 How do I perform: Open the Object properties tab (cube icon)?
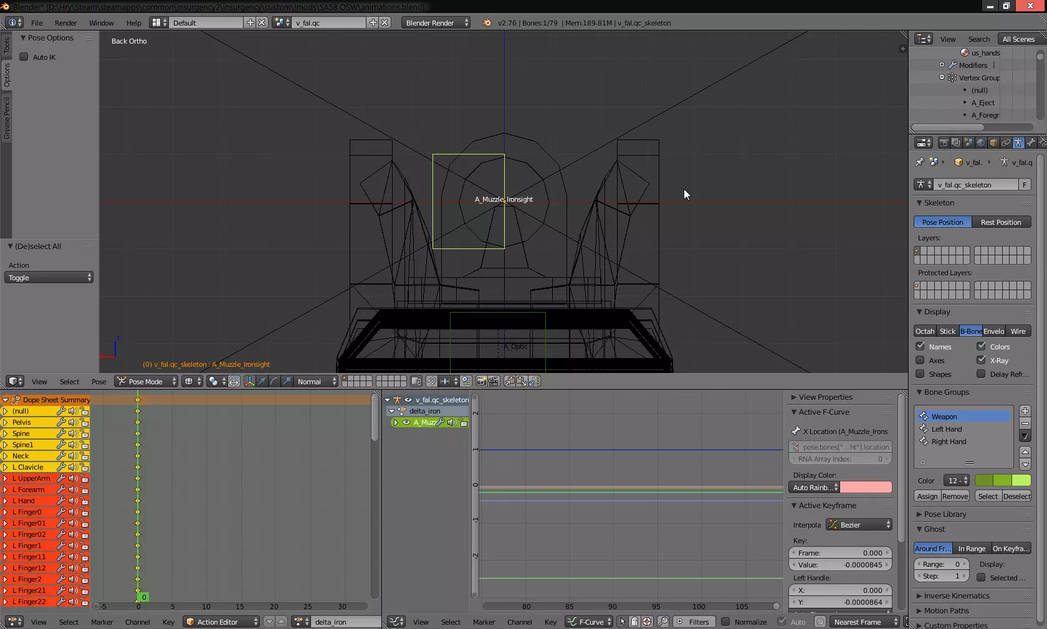tap(993, 143)
